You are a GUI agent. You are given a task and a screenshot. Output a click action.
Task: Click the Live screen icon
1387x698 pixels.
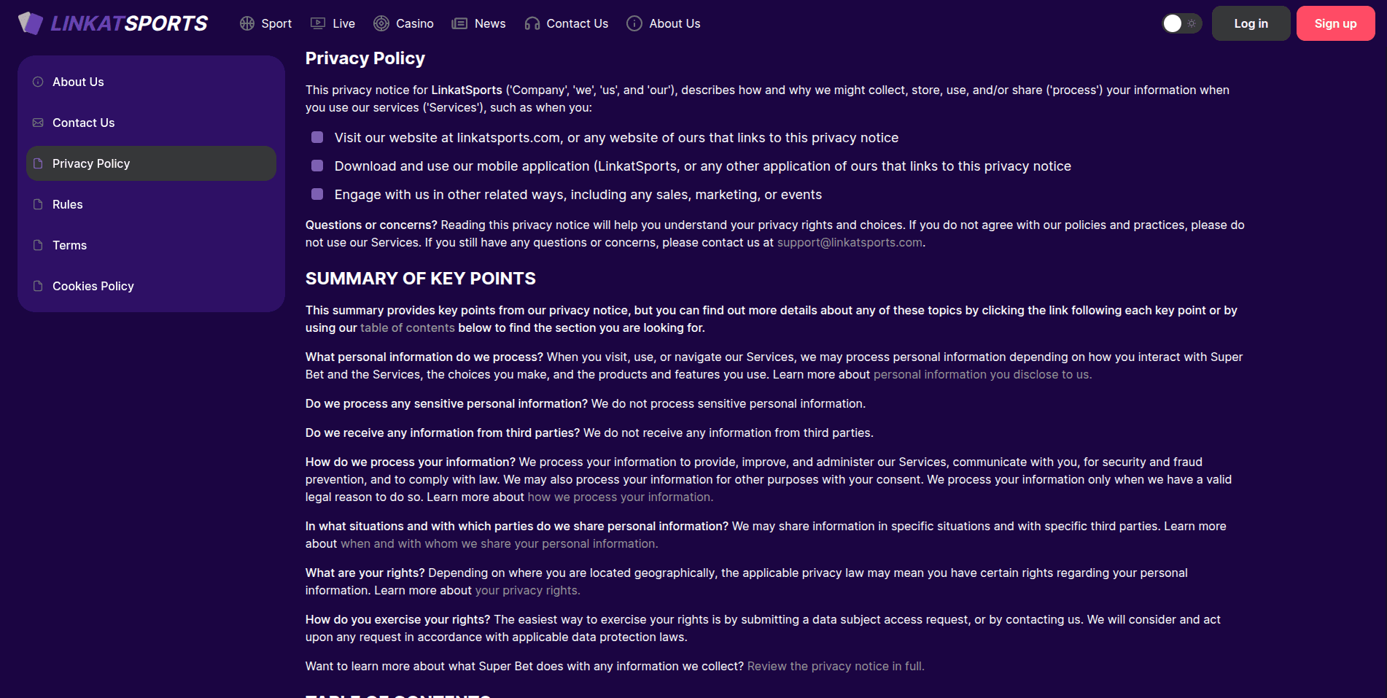point(318,23)
